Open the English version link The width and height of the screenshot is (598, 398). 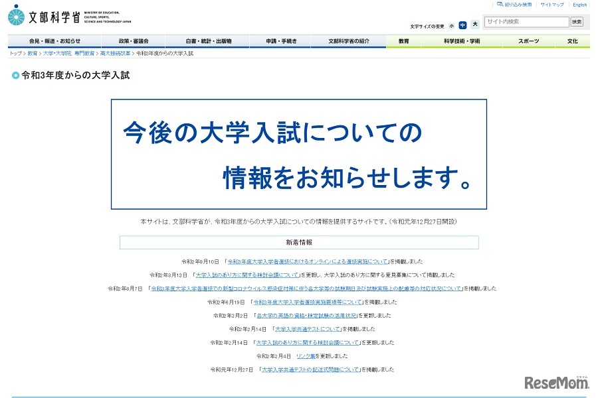click(x=579, y=5)
